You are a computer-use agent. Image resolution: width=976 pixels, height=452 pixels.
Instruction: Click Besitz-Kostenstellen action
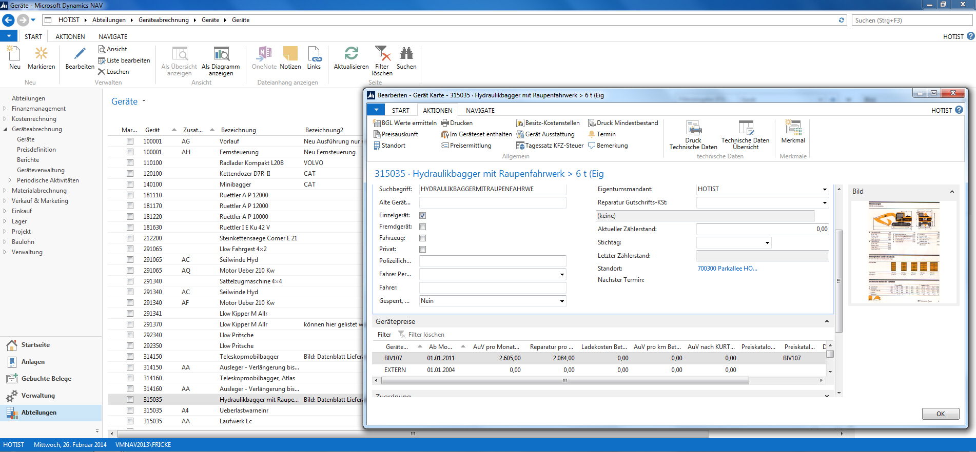[x=548, y=123]
